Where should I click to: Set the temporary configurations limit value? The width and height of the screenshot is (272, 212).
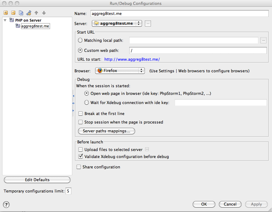[68, 191]
